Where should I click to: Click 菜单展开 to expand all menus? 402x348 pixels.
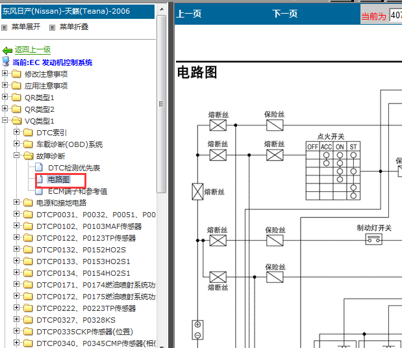coord(26,27)
